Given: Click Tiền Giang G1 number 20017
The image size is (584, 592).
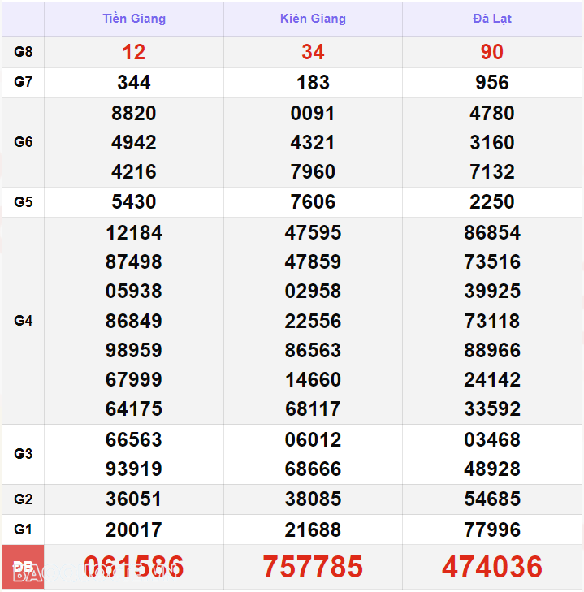Looking at the screenshot, I should point(134,529).
